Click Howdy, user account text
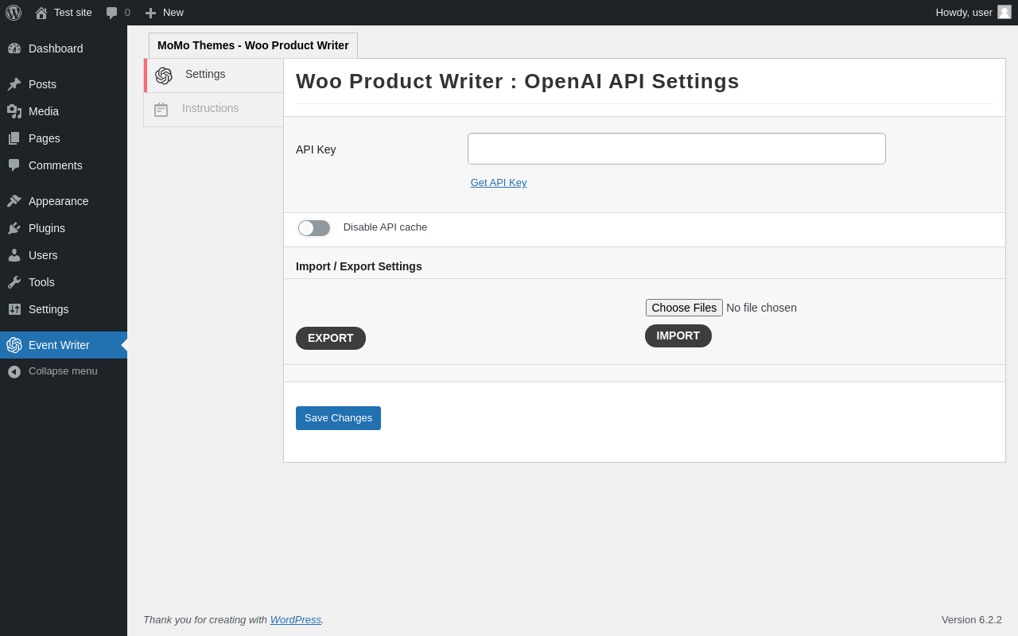The image size is (1018, 636). pos(964,13)
